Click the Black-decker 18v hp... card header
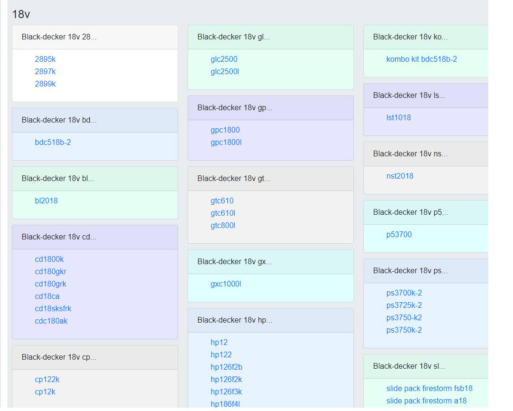 point(271,320)
